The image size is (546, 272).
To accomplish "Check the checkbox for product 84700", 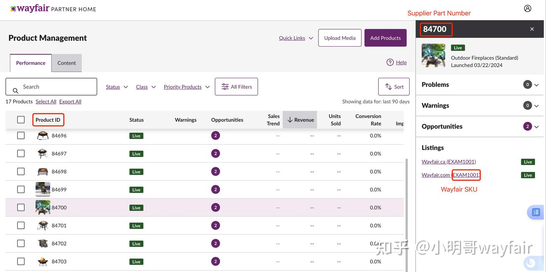I will coord(20,207).
